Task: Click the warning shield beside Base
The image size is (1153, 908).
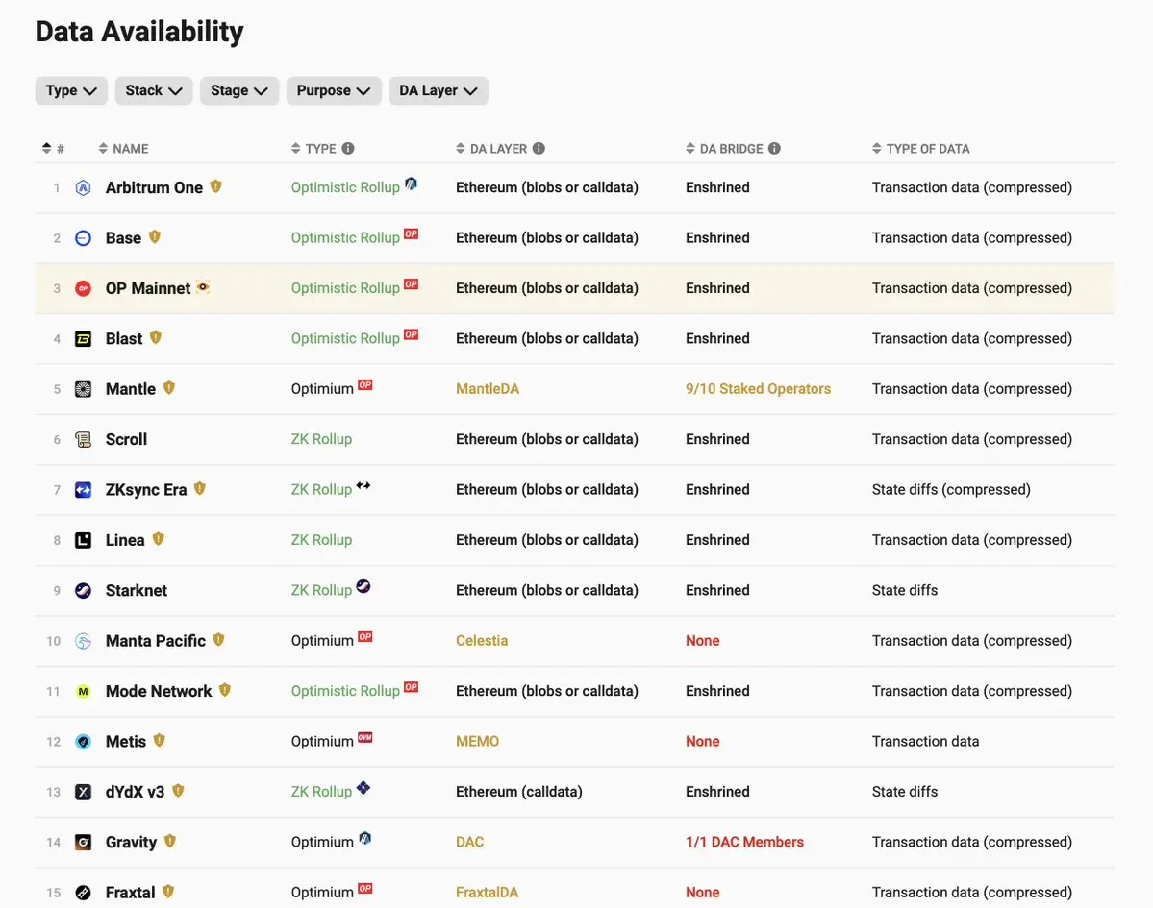Action: click(155, 236)
